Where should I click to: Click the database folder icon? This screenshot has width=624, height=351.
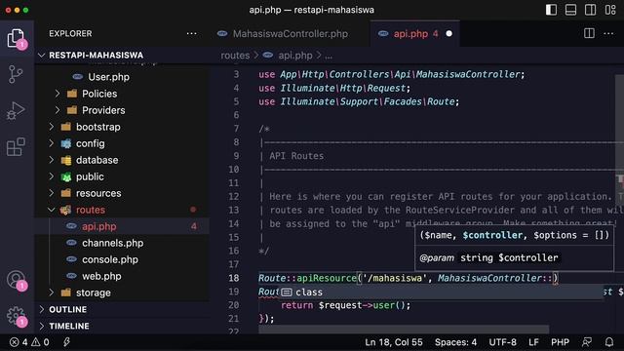pos(66,160)
